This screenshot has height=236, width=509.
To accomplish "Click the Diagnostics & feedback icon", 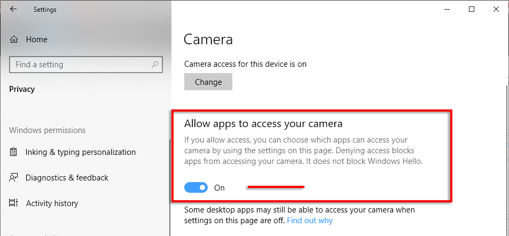I will 14,178.
